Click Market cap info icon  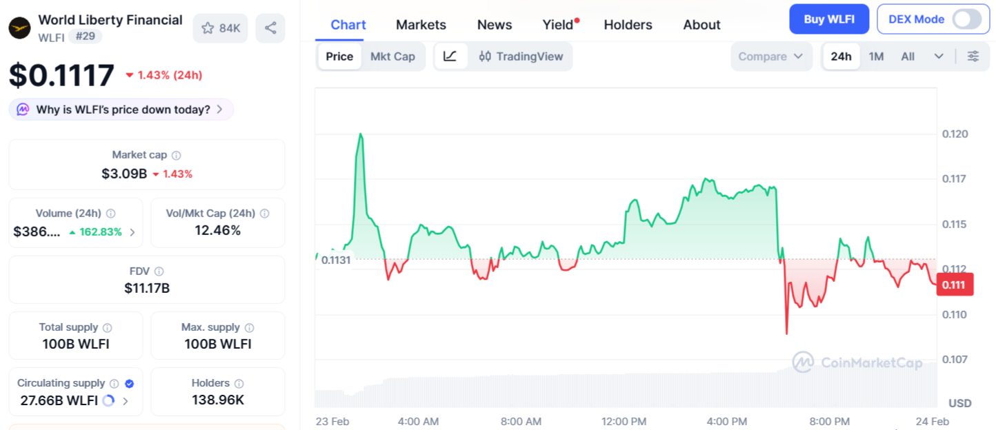(177, 156)
